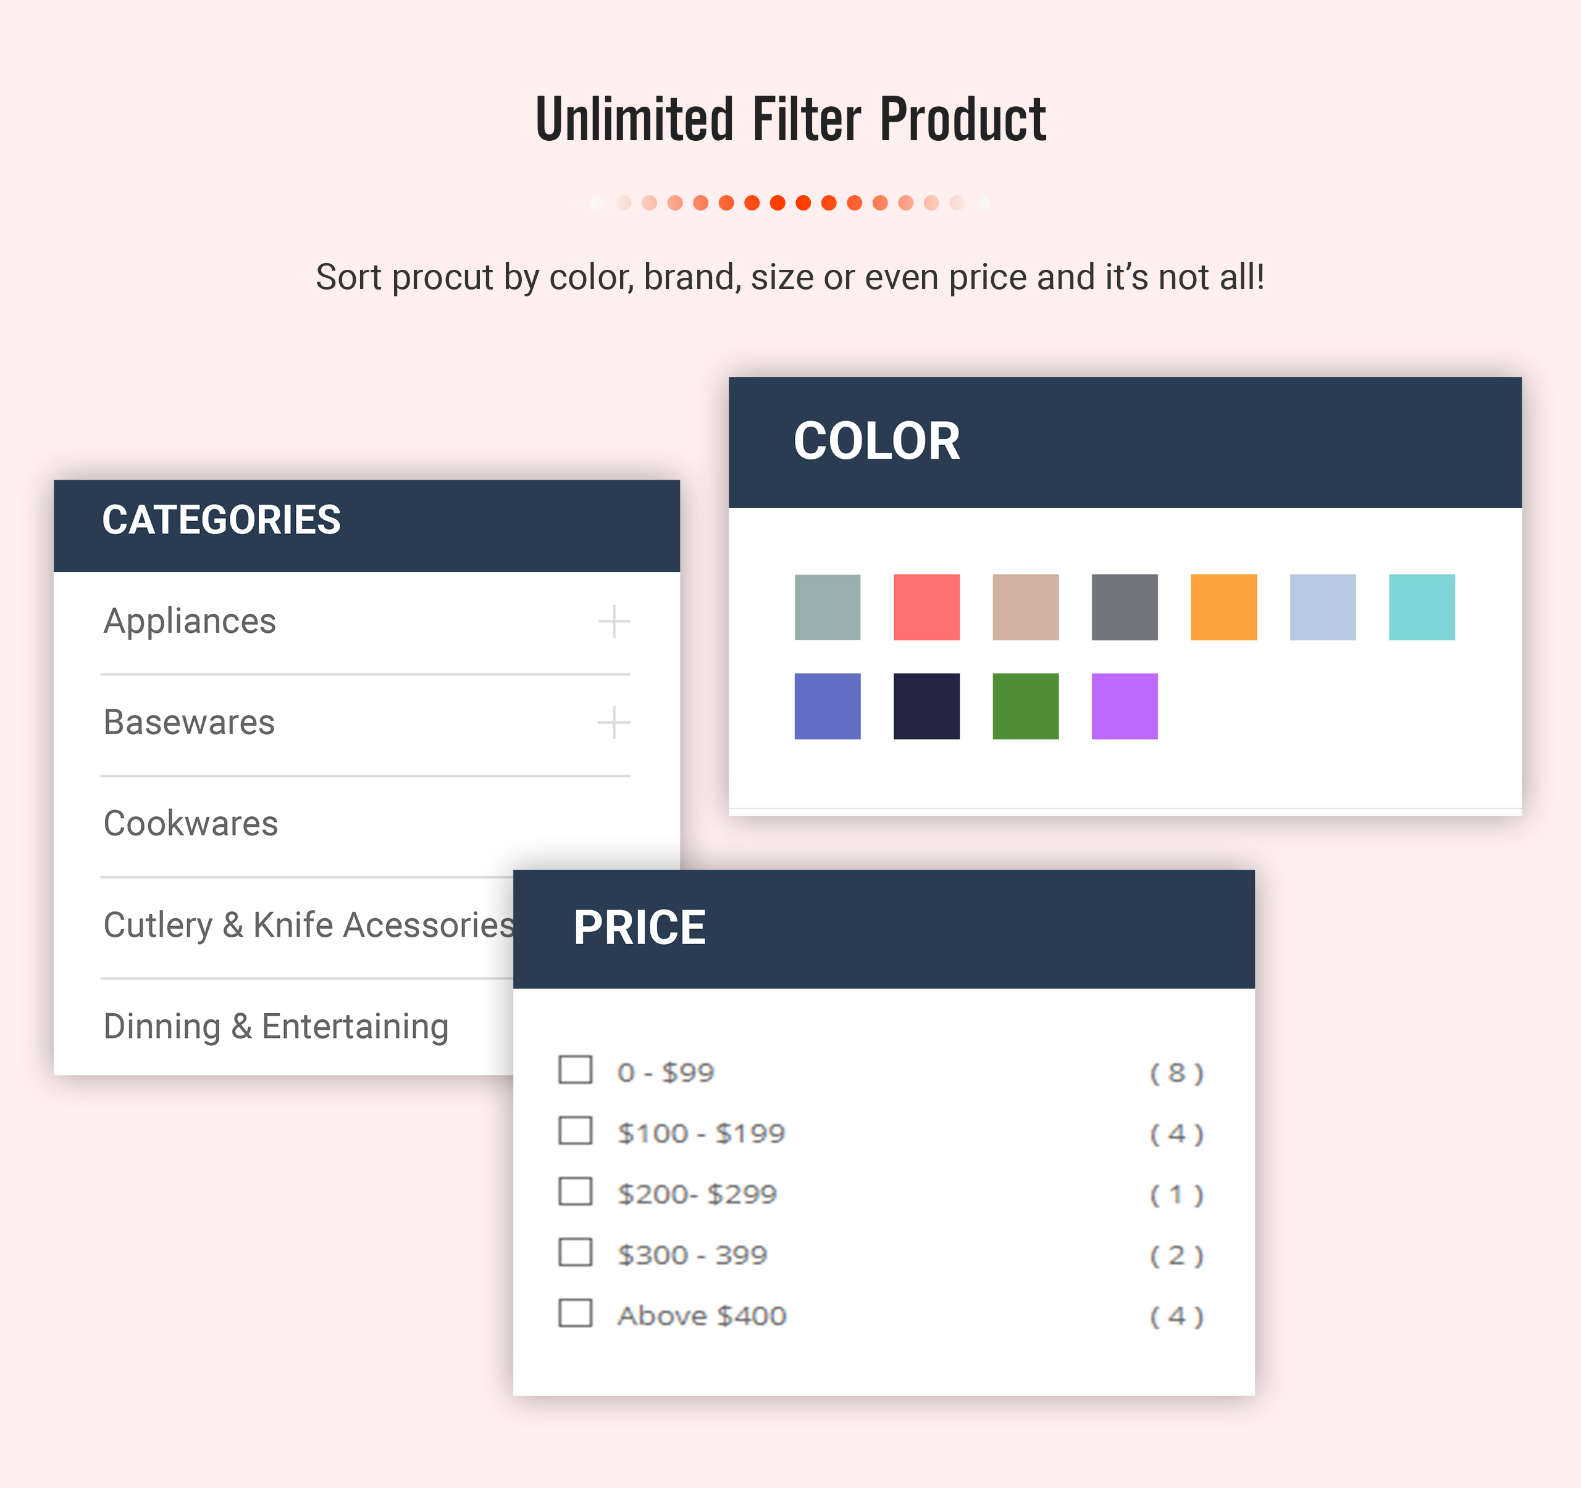Choose the dark gray color swatch
Screen dimensions: 1581x1488
pyautogui.click(x=1125, y=608)
